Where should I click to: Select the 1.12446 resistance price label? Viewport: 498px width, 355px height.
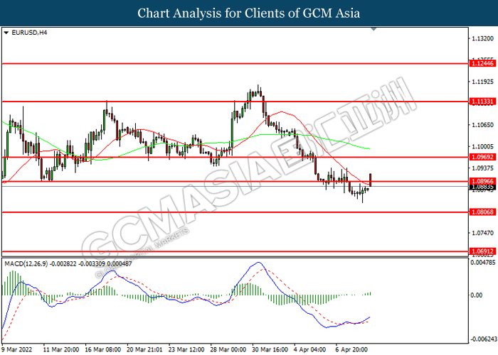point(482,64)
